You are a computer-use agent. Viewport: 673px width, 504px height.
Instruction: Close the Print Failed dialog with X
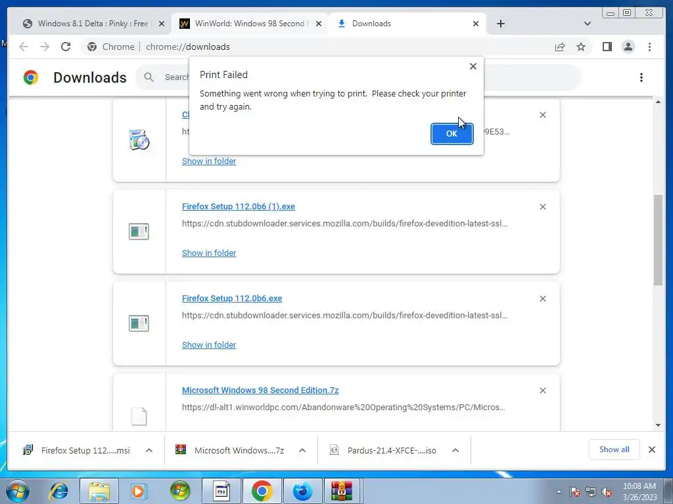tap(473, 66)
